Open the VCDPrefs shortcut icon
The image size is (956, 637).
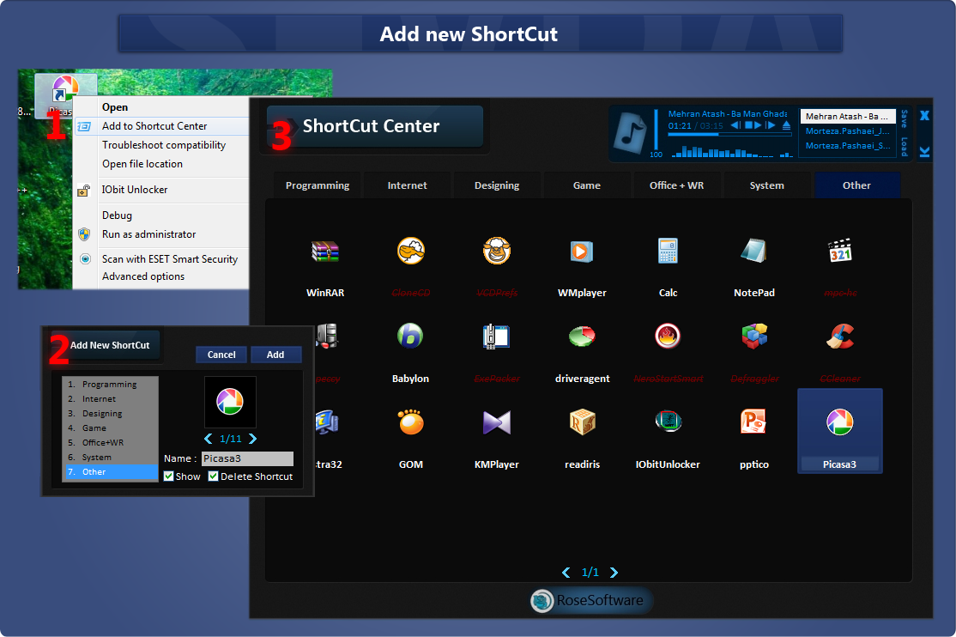click(497, 251)
